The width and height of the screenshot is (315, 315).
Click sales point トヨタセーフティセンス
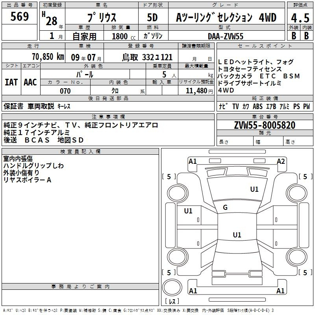(250, 69)
